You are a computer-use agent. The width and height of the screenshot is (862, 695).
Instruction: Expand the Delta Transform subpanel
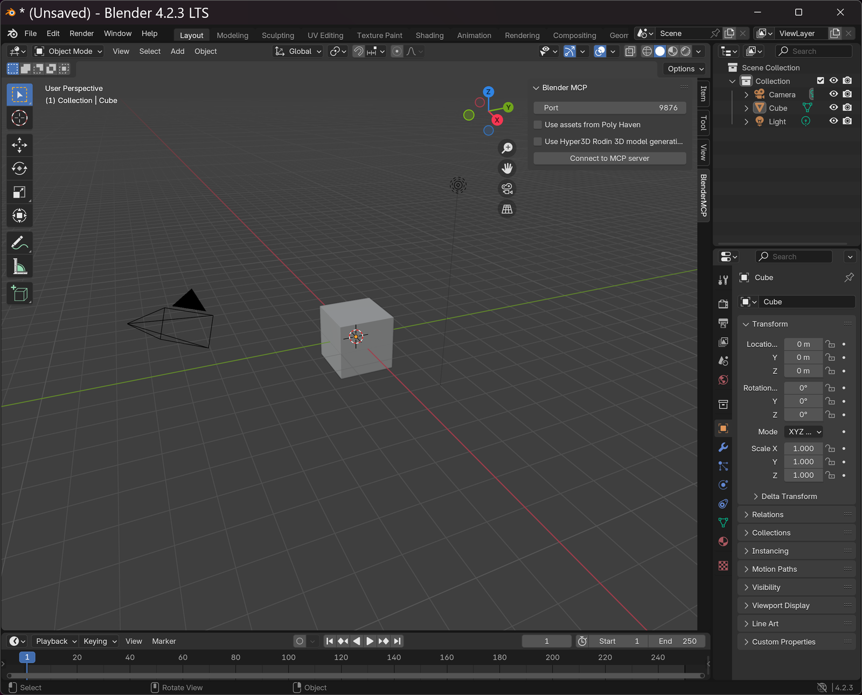coord(789,496)
